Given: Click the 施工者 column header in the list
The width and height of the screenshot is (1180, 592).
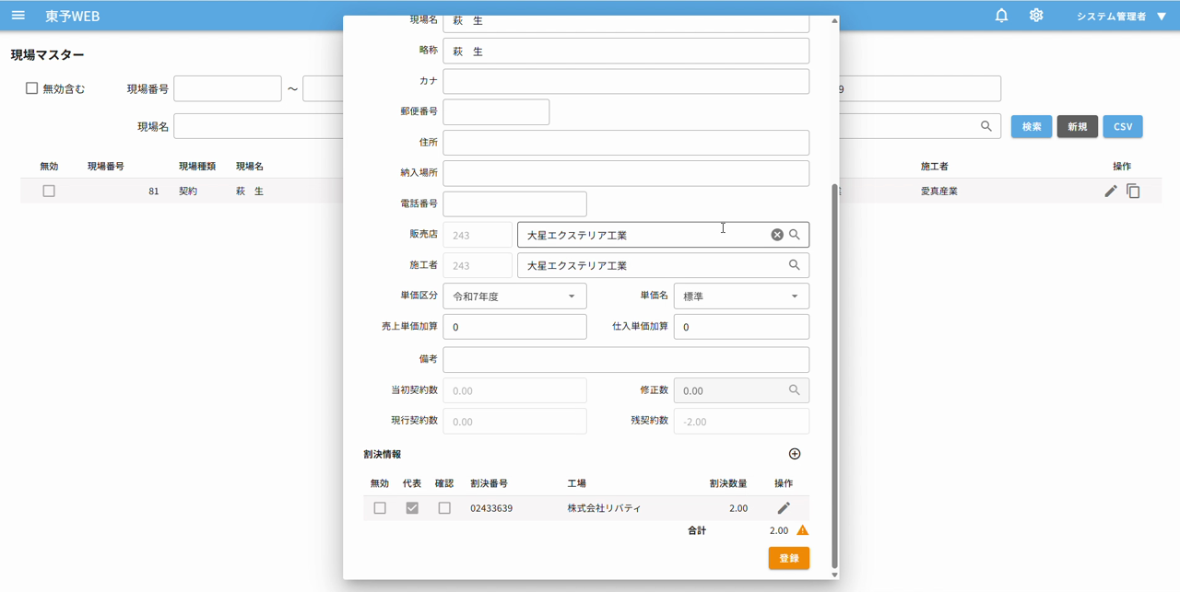Looking at the screenshot, I should (x=935, y=167).
